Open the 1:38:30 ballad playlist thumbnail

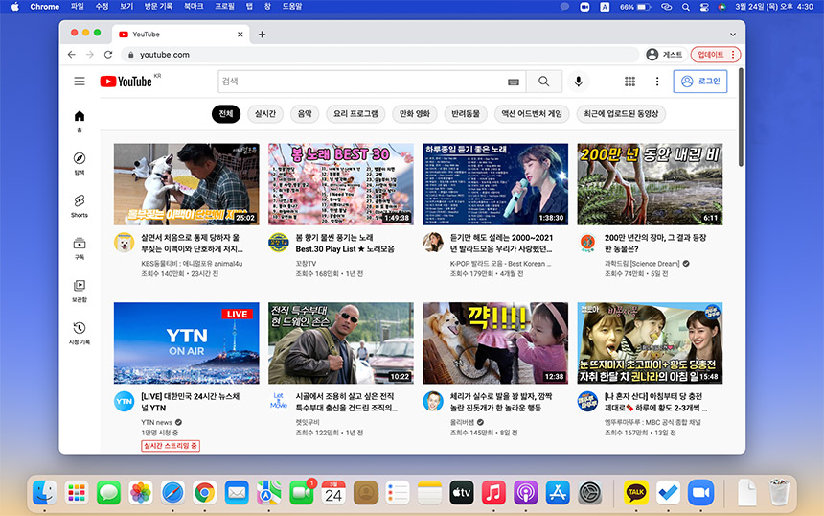pos(495,184)
